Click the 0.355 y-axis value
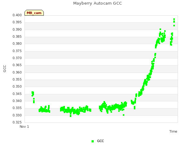Viewport: 196px width, 147px height. [17, 80]
